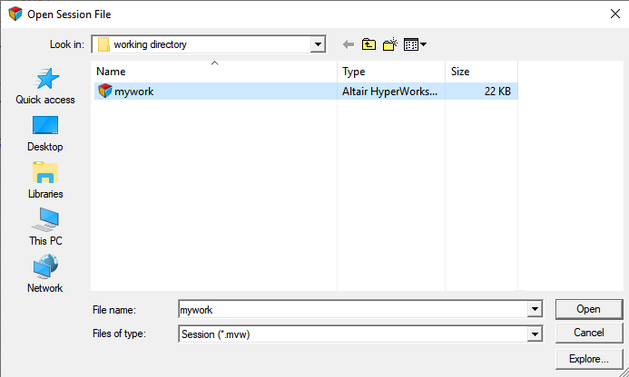Open the Files of type dropdown
This screenshot has height=377, width=629.
535,334
